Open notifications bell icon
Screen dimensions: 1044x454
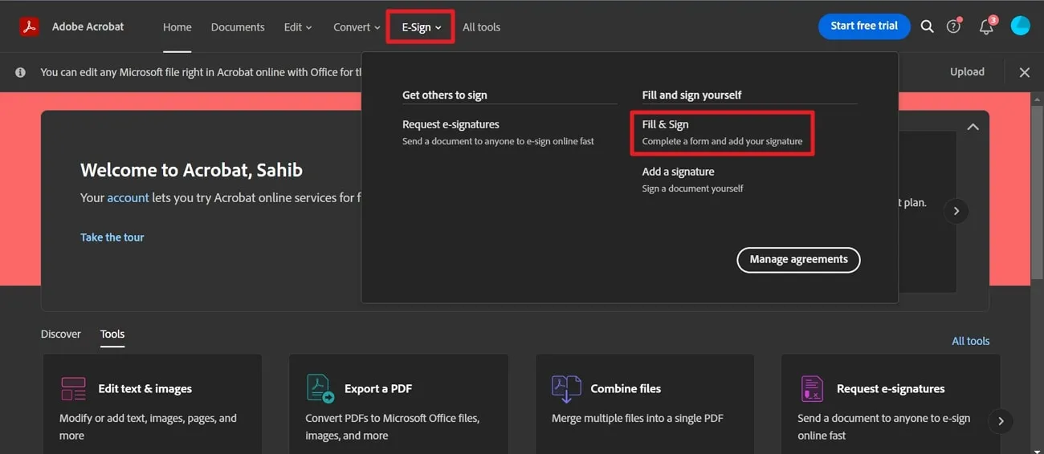(x=986, y=26)
